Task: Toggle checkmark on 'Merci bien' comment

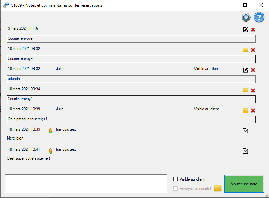Action: tap(245, 131)
